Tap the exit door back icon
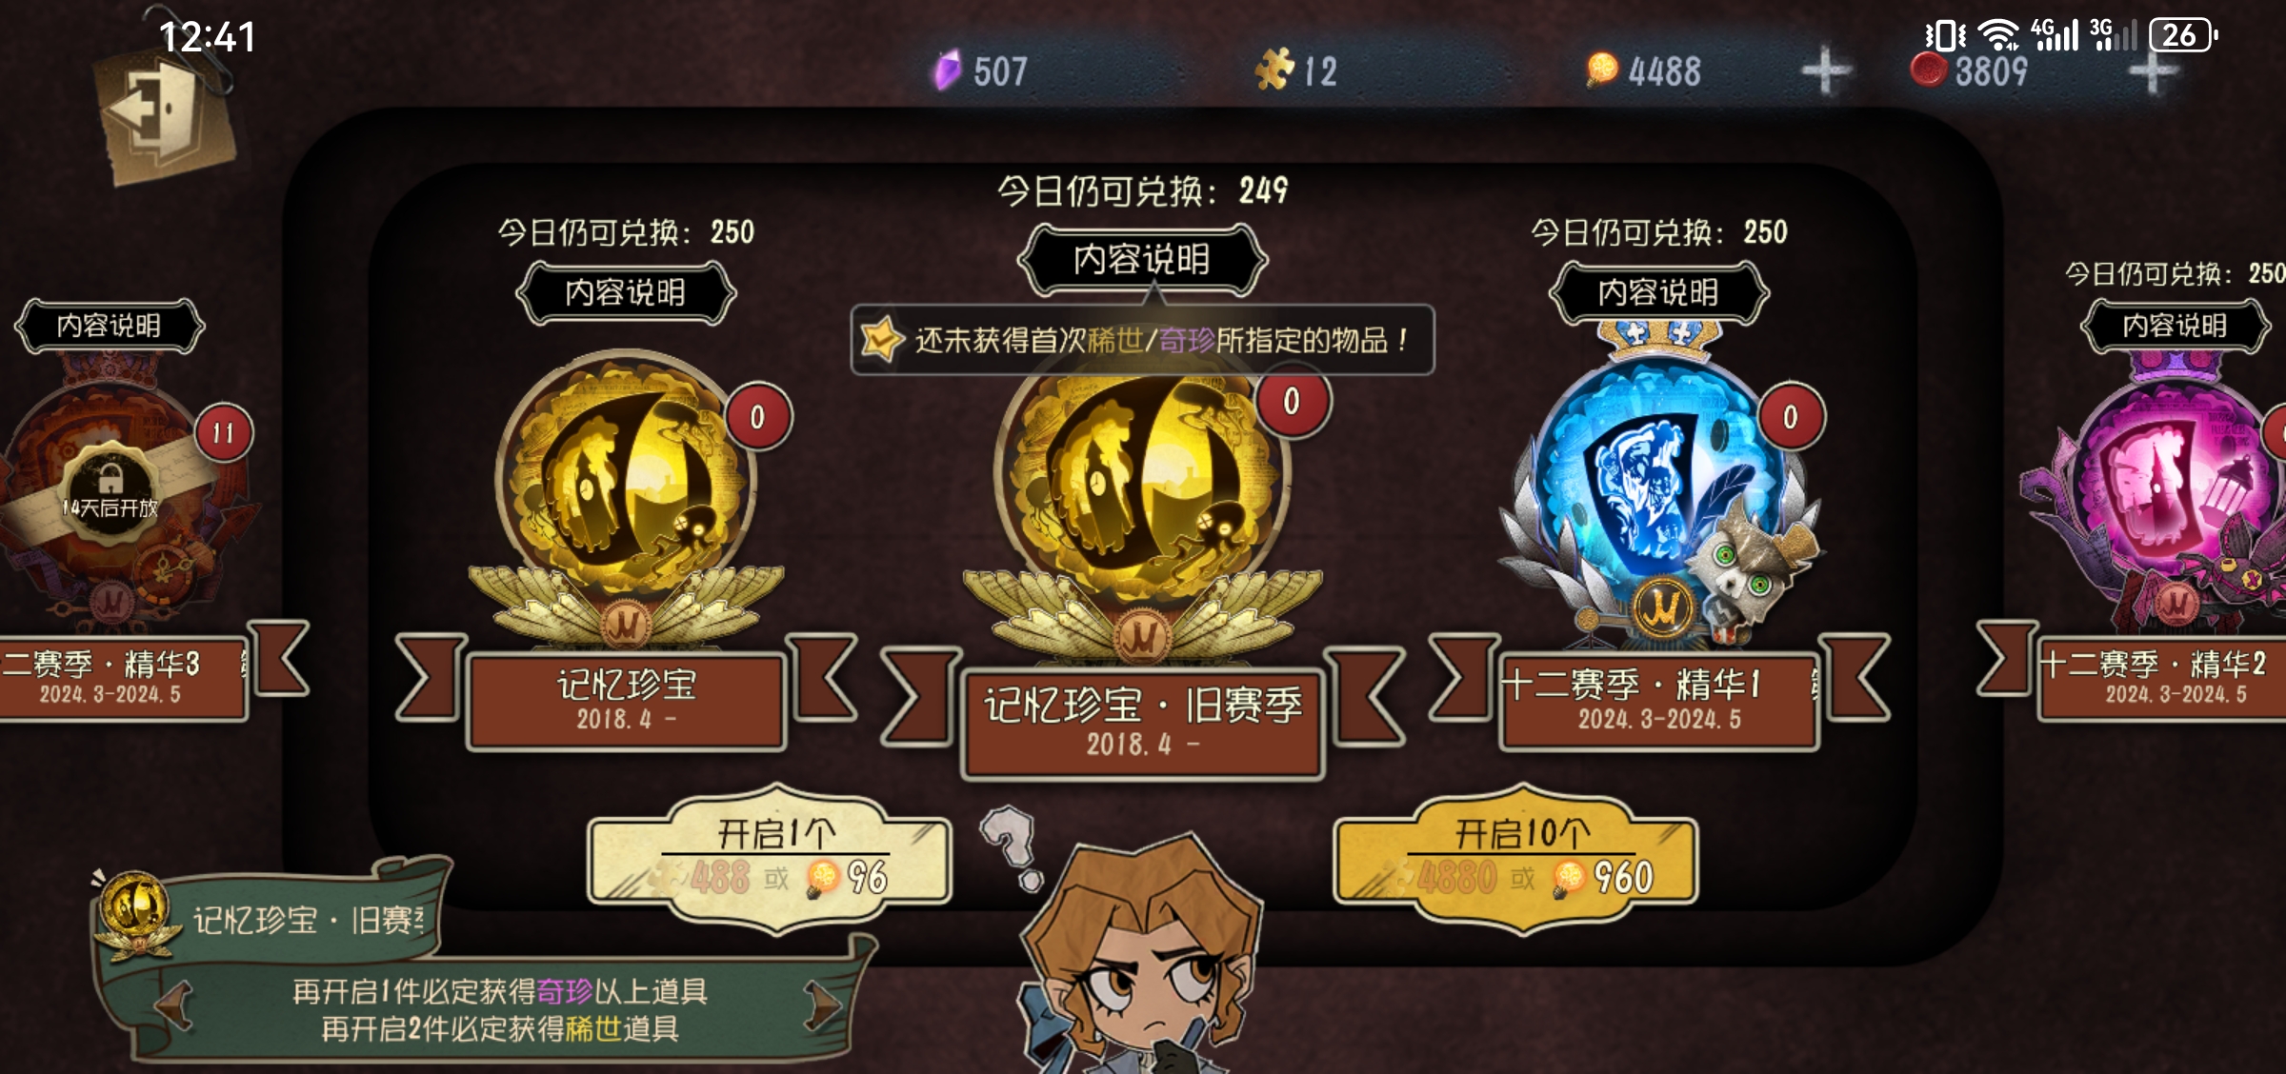The width and height of the screenshot is (2286, 1074). click(164, 114)
